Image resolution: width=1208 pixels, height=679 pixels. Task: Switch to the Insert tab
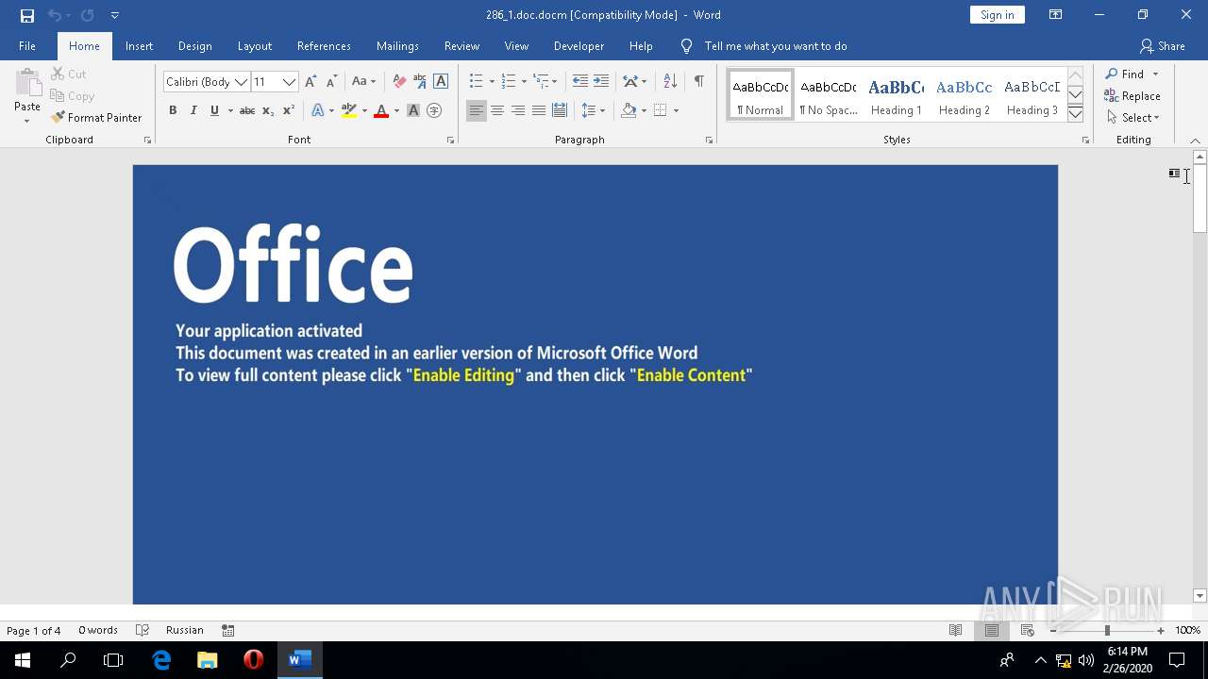[139, 46]
